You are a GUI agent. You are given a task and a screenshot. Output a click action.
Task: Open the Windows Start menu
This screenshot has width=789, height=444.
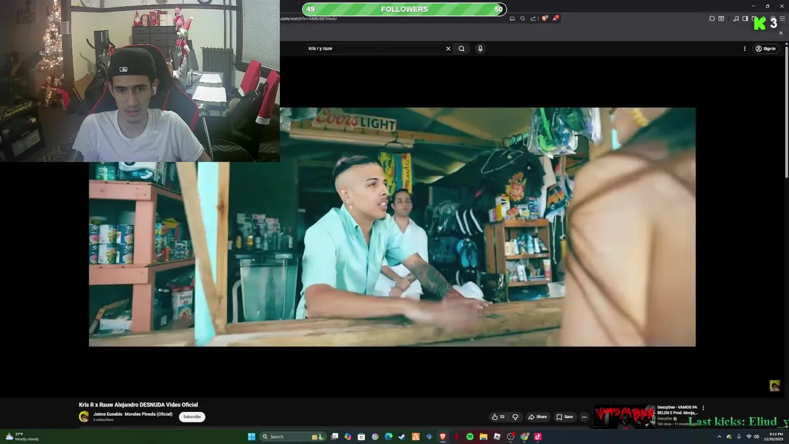pos(251,437)
